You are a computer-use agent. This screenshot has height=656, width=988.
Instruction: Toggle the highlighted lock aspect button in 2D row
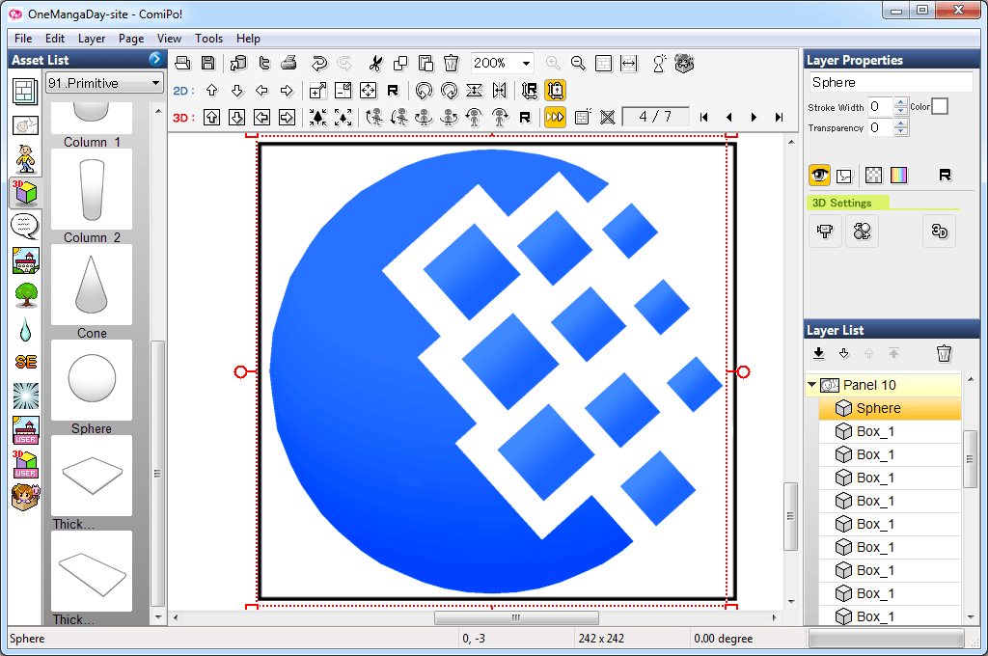point(555,90)
